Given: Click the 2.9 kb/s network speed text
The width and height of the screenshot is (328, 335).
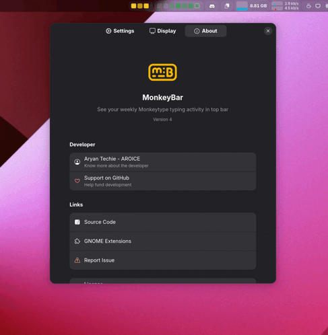Looking at the screenshot, I should click(292, 3).
